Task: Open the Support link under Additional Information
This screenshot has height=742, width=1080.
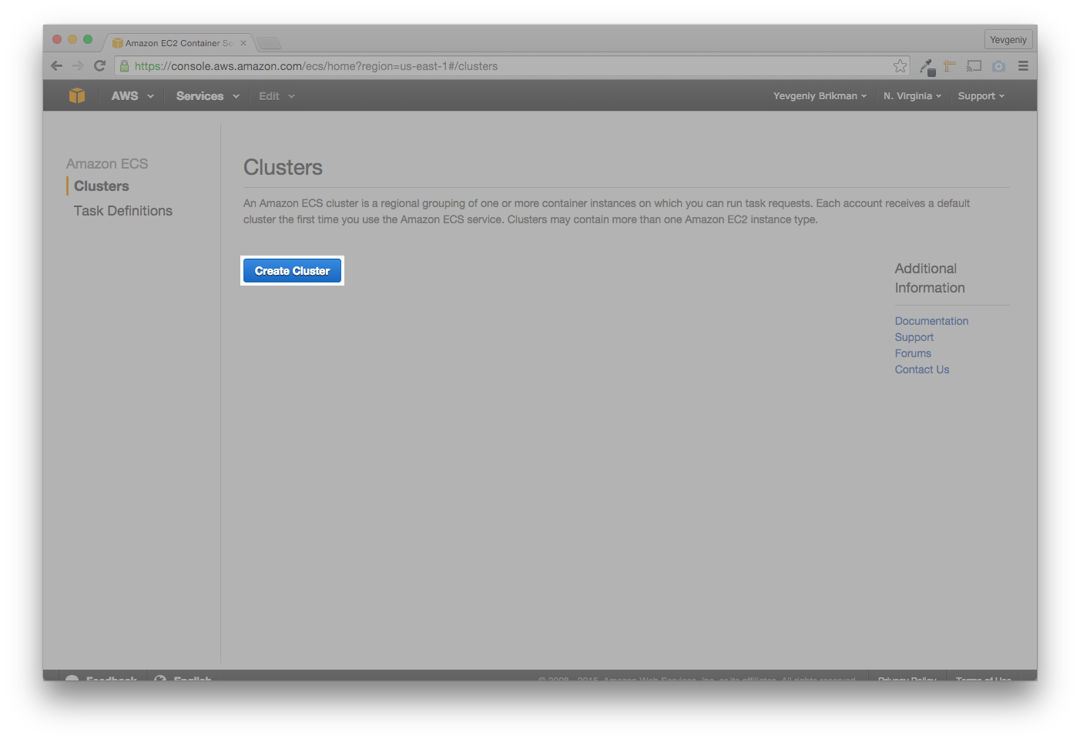Action: [x=914, y=337]
